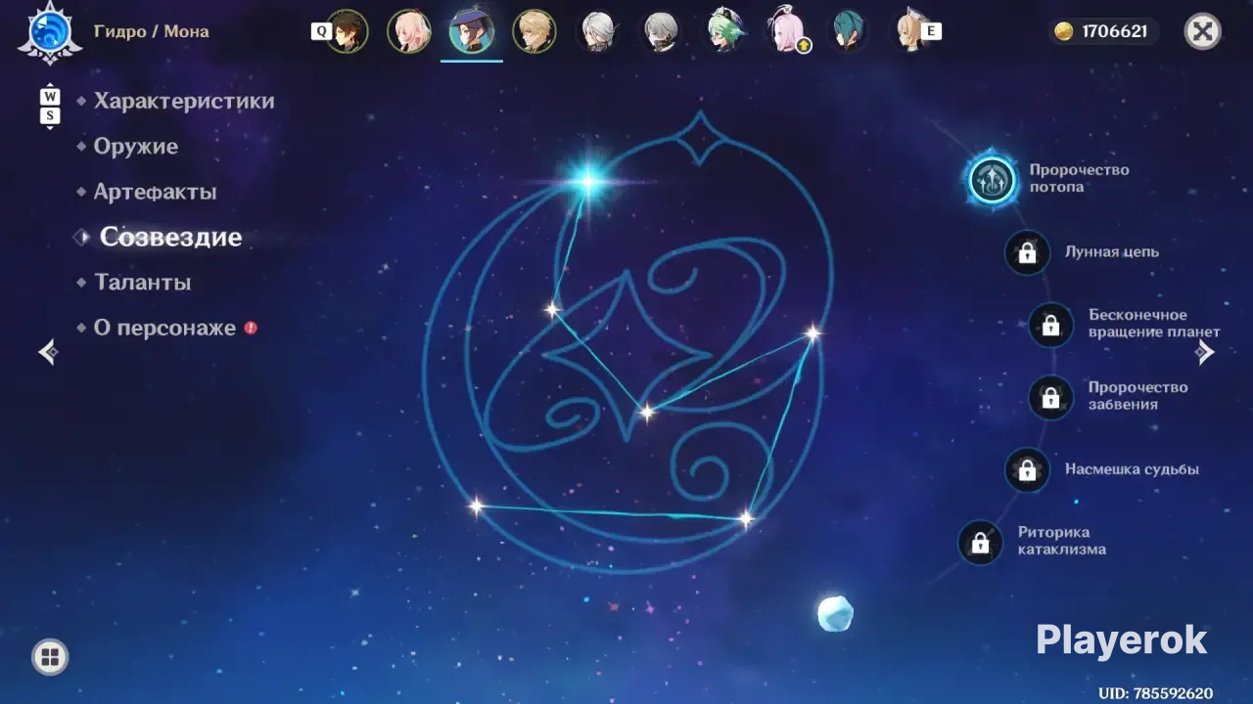Select the Созвездие menu item
This screenshot has width=1253, height=704.
pyautogui.click(x=170, y=237)
